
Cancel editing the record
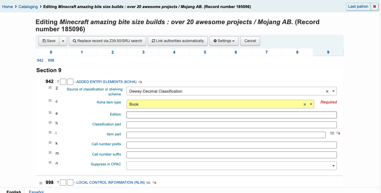[250, 41]
